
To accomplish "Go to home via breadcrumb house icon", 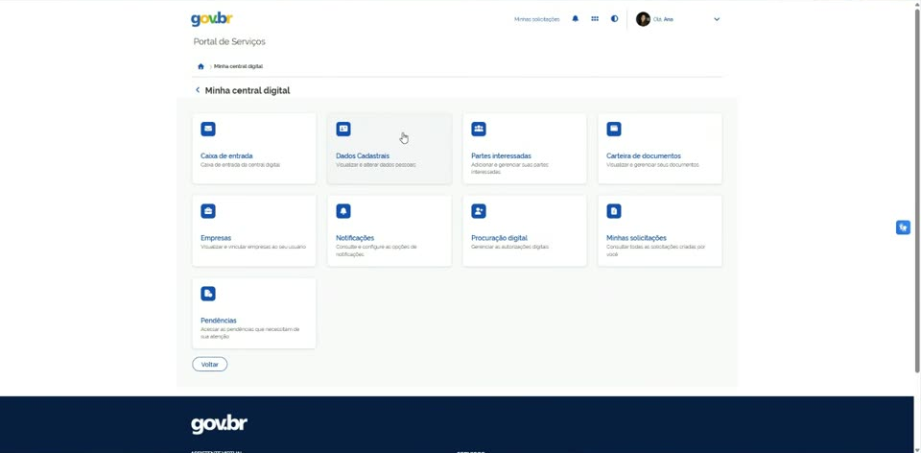I will click(201, 66).
